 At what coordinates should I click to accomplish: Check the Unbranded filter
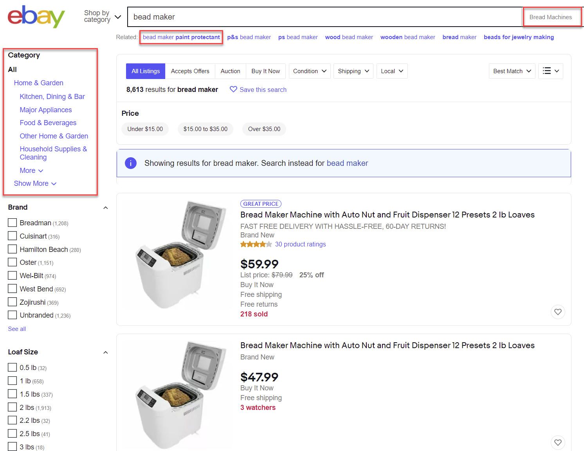13,315
